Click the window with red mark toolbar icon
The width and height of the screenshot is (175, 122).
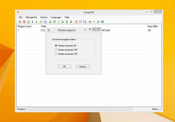85,22
